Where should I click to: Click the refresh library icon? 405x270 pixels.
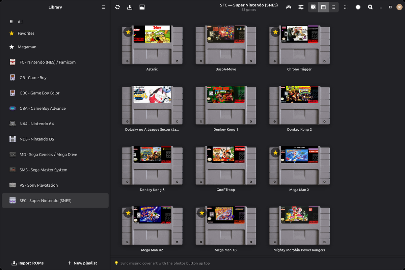tap(117, 7)
